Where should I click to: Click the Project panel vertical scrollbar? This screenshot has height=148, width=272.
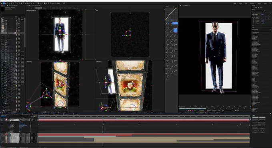[x=25, y=33]
